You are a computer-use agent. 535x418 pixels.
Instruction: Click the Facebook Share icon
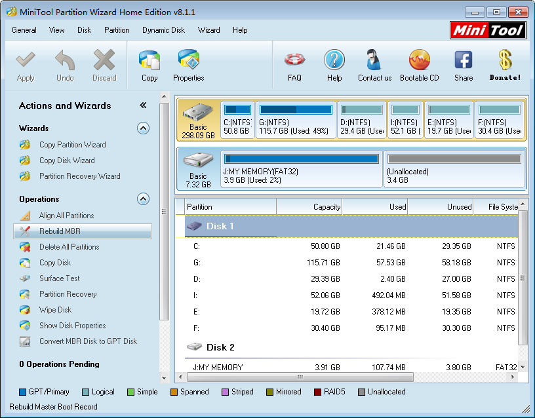pyautogui.click(x=464, y=60)
